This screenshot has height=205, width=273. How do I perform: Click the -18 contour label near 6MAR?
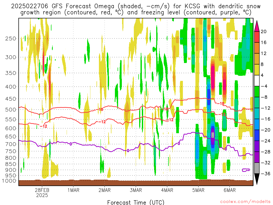coord(220,104)
